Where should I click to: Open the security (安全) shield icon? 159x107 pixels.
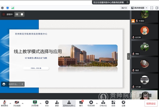[47, 103]
